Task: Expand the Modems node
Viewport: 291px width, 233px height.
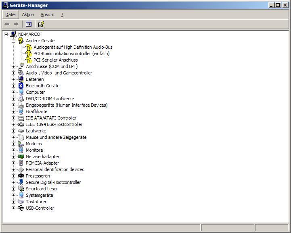Action: pyautogui.click(x=13, y=144)
